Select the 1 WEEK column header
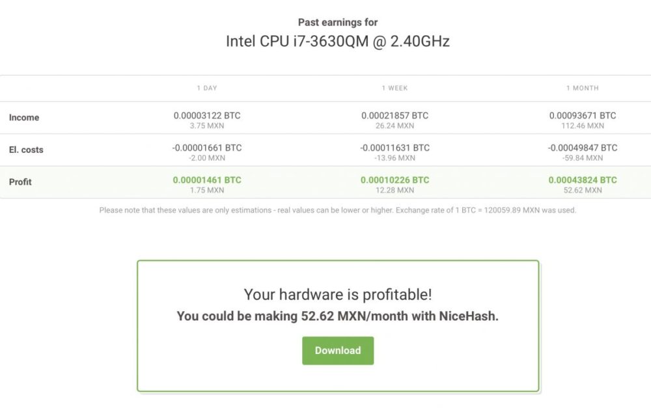 click(395, 88)
